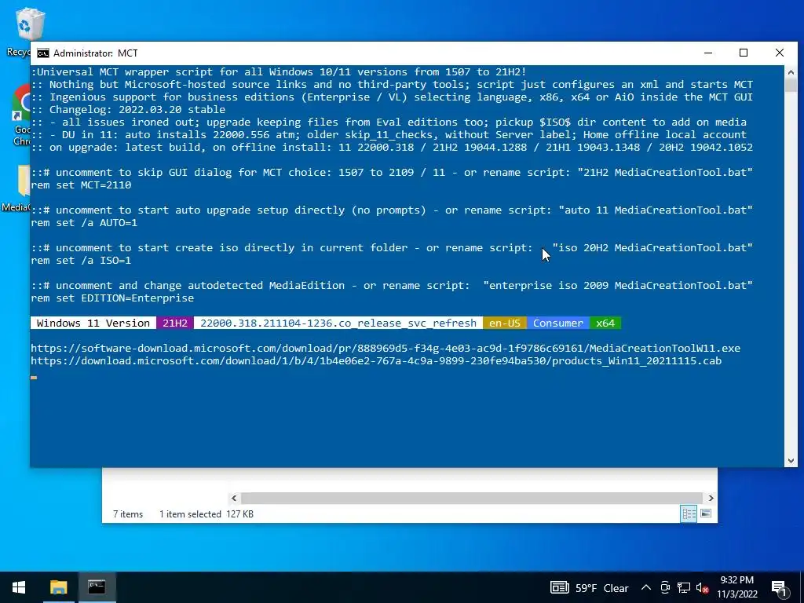The image size is (804, 603).
Task: Open File Explorer from the taskbar
Action: point(58,587)
